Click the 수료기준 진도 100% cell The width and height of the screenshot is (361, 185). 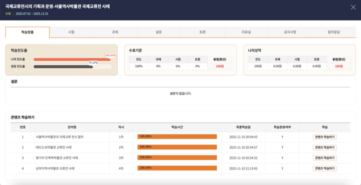[138, 66]
